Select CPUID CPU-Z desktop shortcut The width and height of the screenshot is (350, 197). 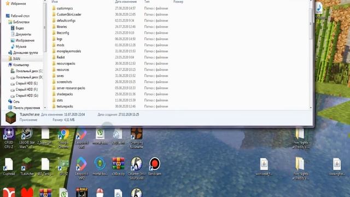pos(9,138)
